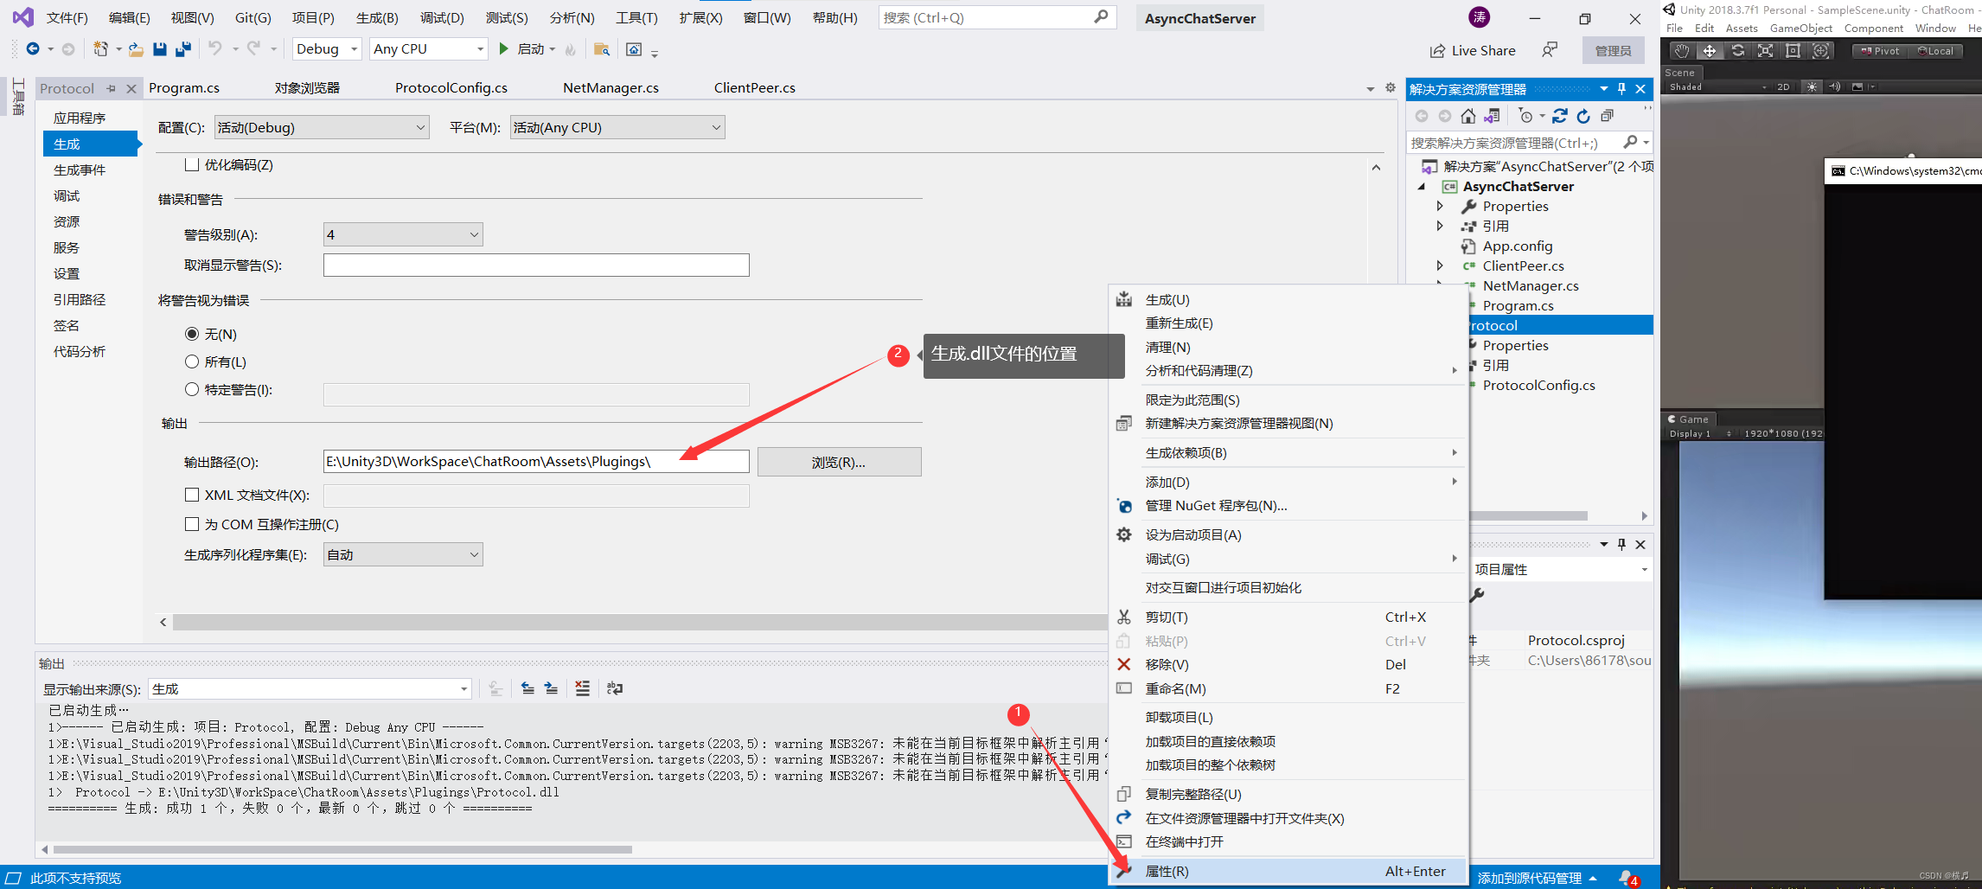
Task: Click the Open File folder icon
Action: point(136,49)
